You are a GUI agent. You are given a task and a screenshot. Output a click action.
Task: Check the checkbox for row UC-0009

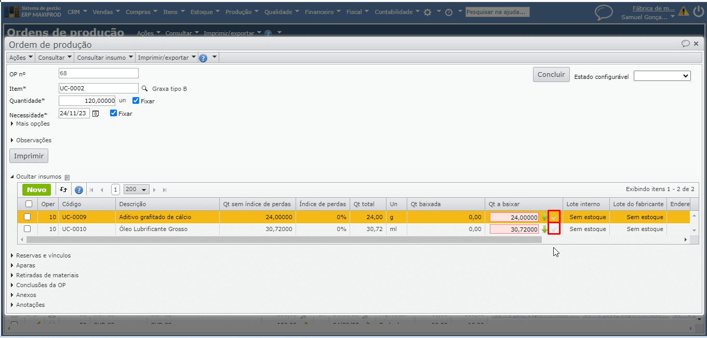(x=28, y=217)
